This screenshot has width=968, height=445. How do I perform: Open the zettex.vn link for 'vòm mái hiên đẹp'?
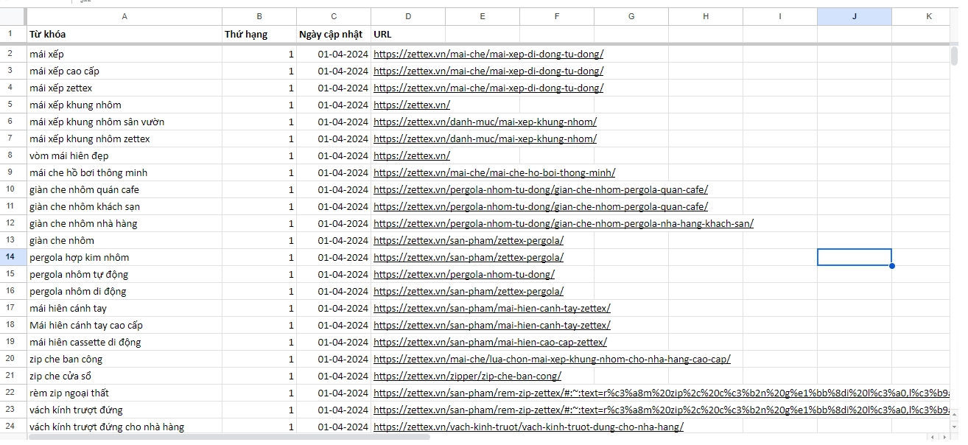click(x=412, y=155)
